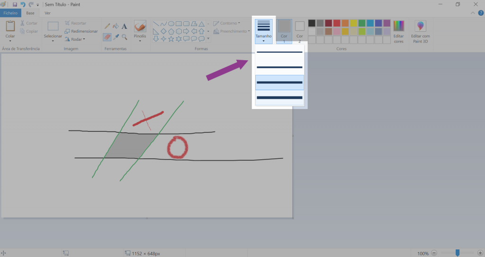
Task: Select the Color picker eyedropper tool
Action: (116, 37)
